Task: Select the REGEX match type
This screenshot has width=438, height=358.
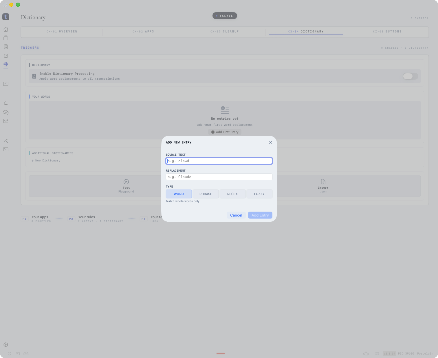Action: 232,194
